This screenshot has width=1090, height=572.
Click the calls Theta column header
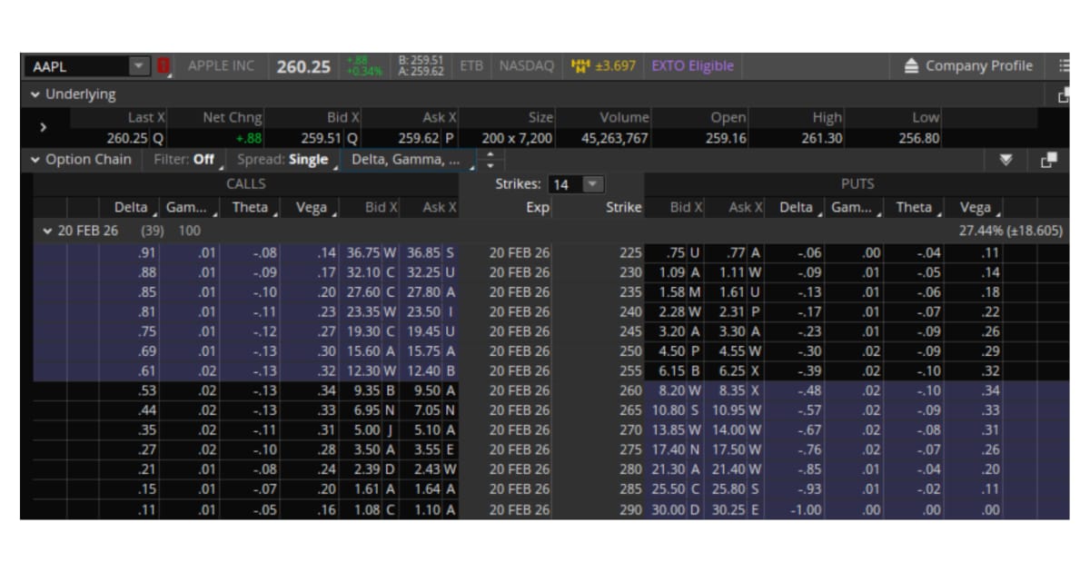tap(251, 207)
